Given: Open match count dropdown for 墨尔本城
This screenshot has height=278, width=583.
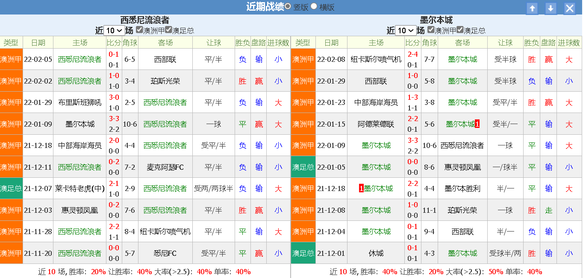Looking at the screenshot, I should 406,30.
